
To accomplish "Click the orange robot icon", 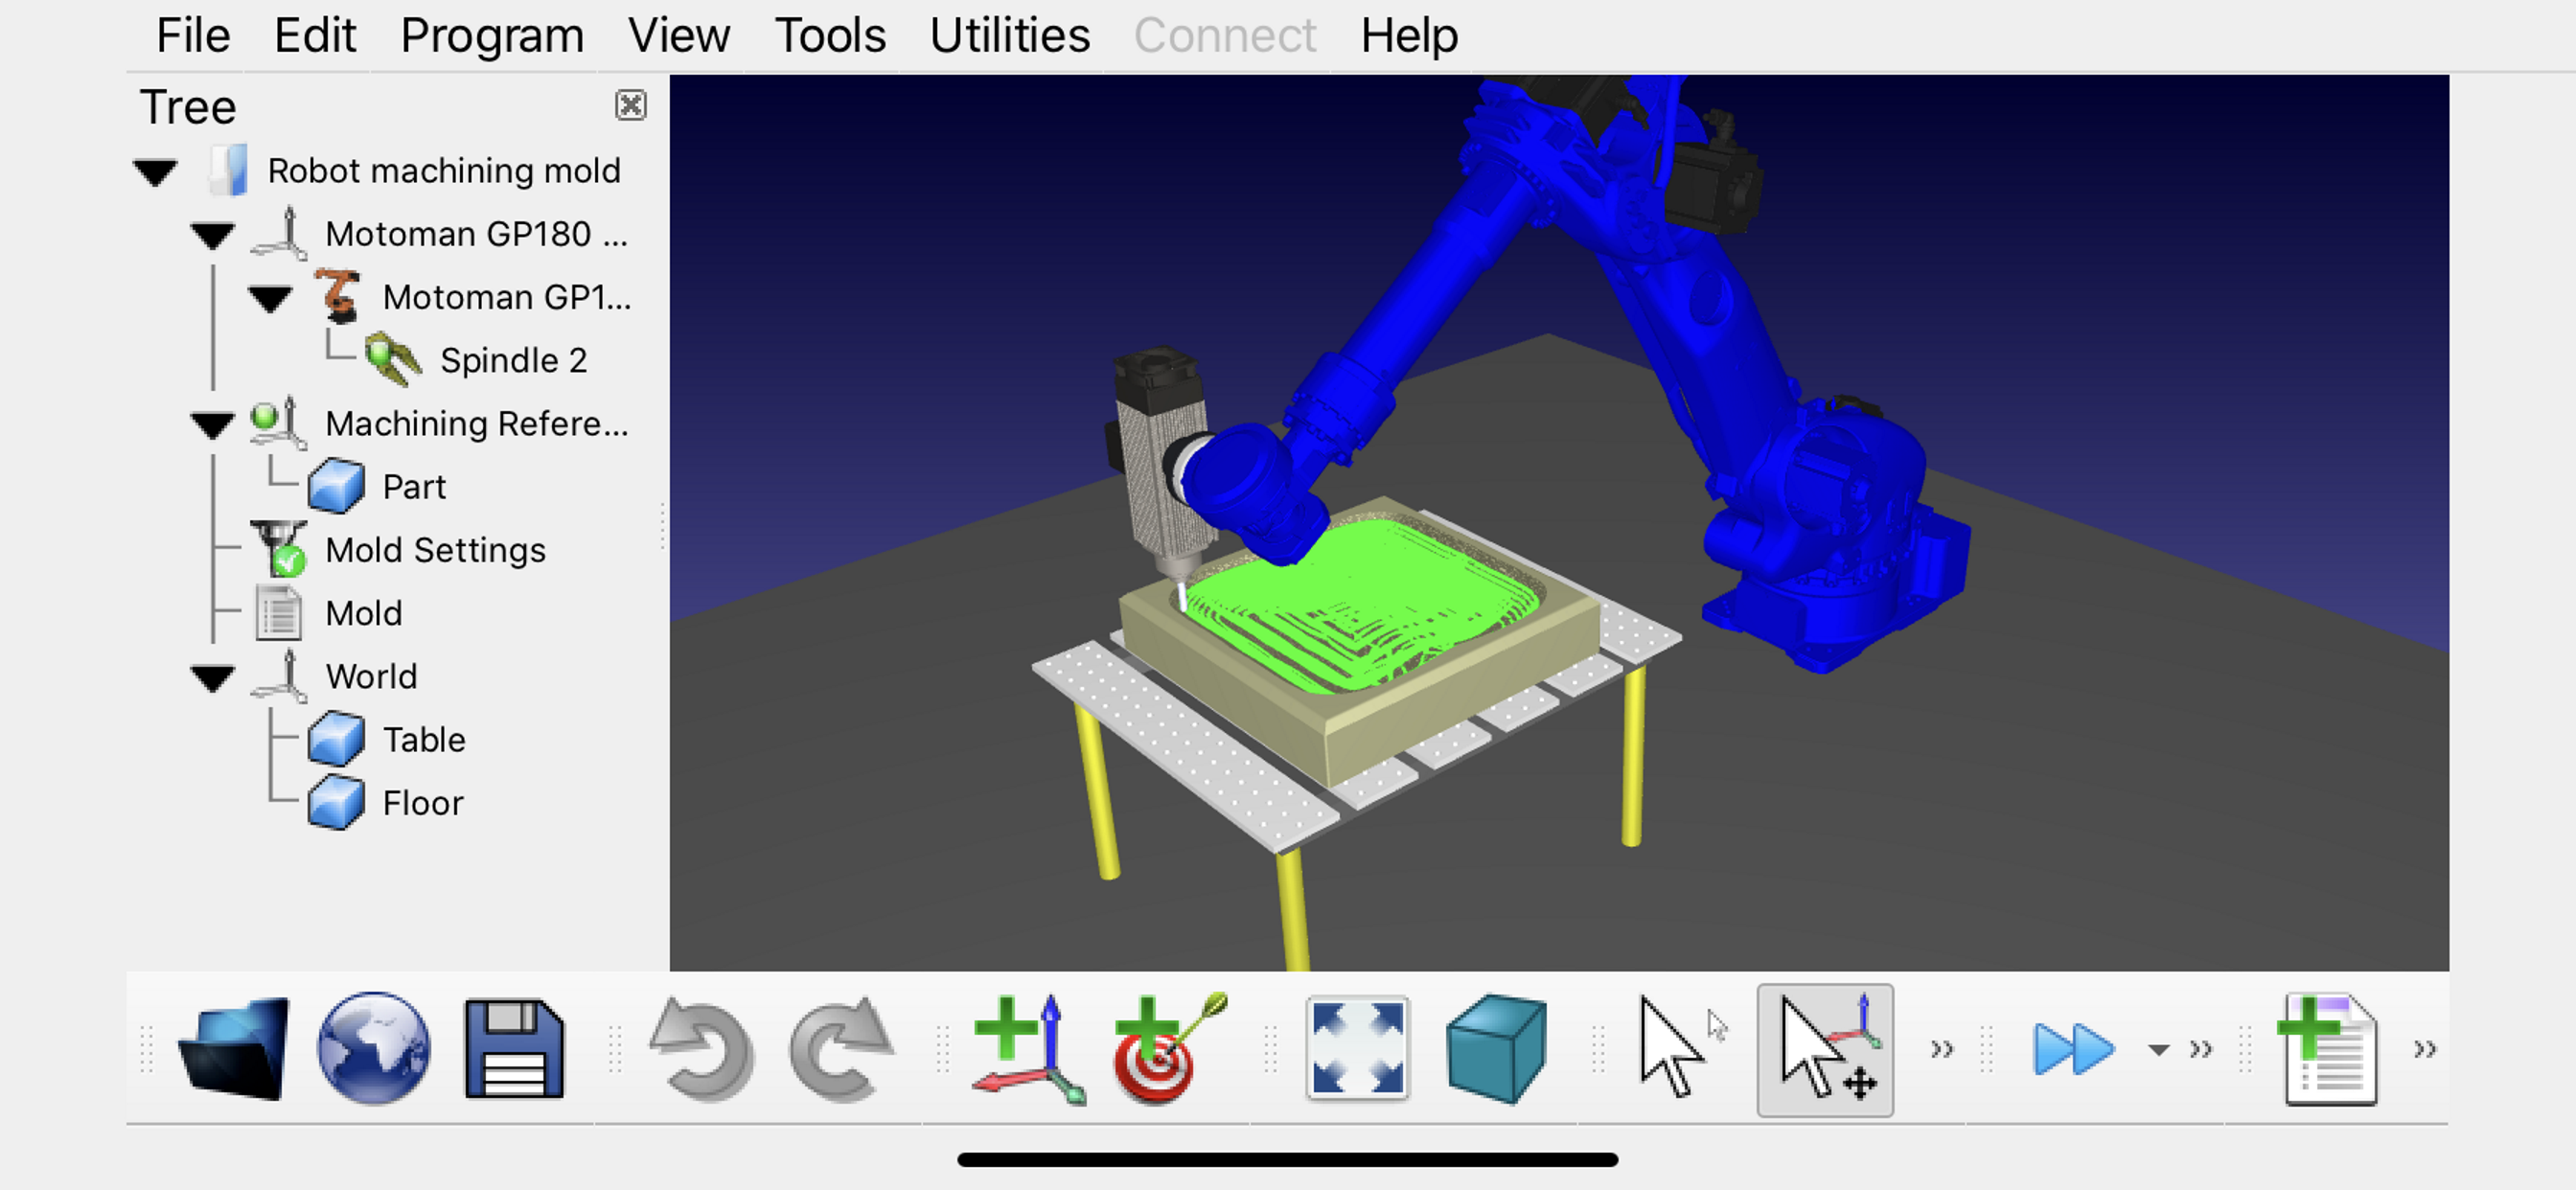I will coord(338,296).
